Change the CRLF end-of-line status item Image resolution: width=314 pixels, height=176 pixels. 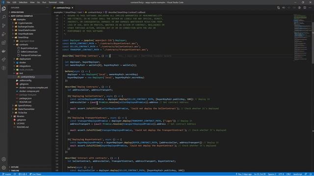point(288,174)
